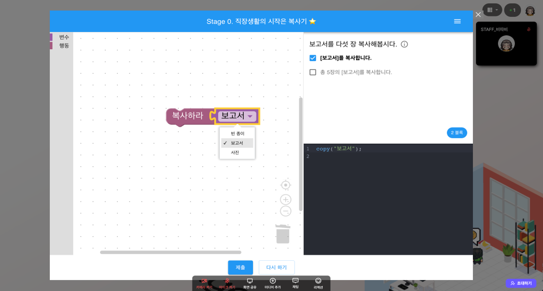Click the trash can in the workspace

283,233
